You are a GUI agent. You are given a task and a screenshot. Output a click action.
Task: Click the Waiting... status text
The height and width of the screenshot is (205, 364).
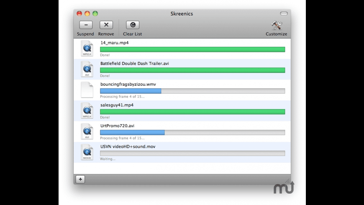coord(108,159)
